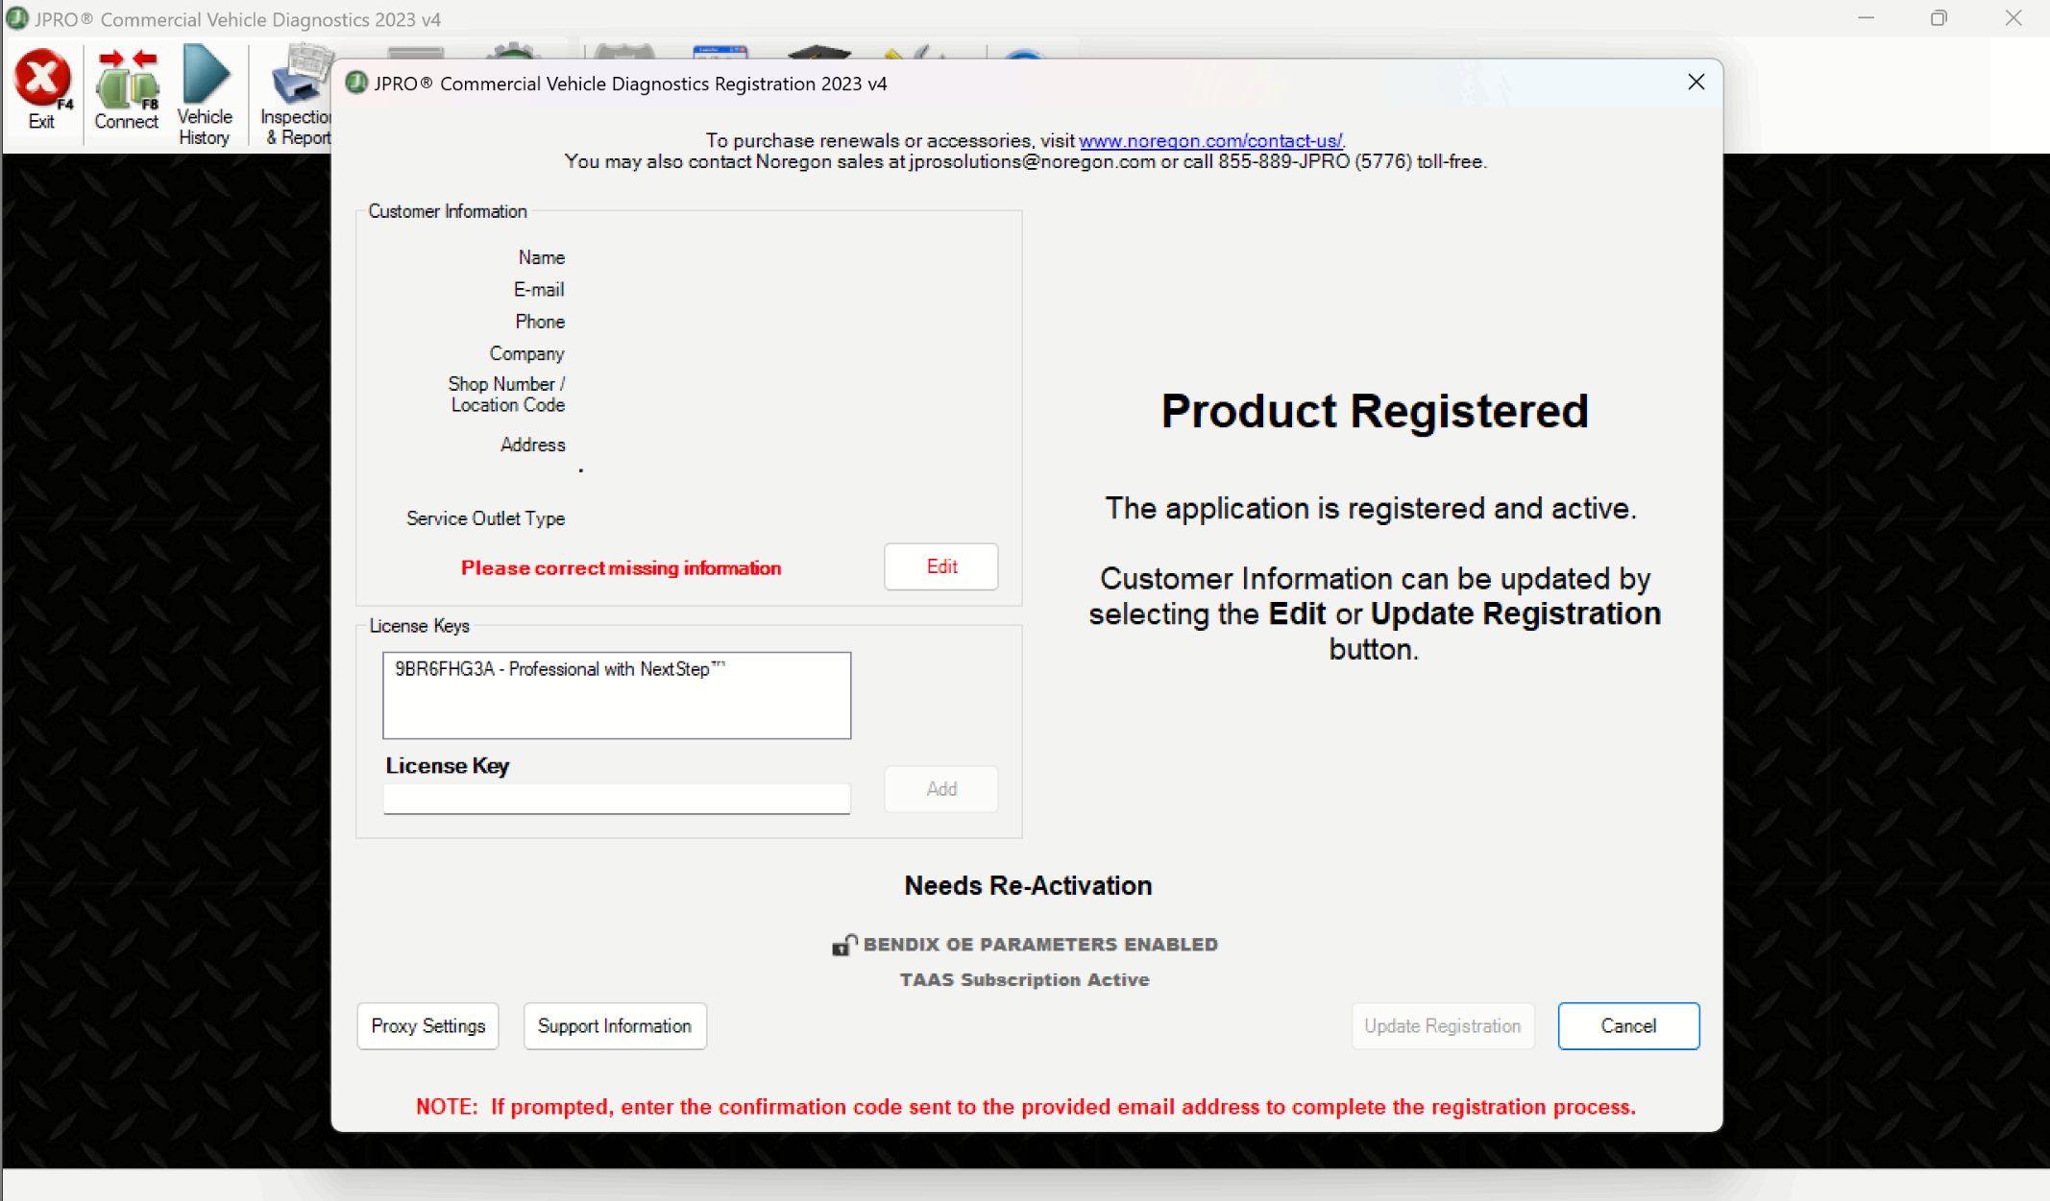This screenshot has width=2050, height=1201.
Task: Click the Name field label
Action: click(x=542, y=257)
